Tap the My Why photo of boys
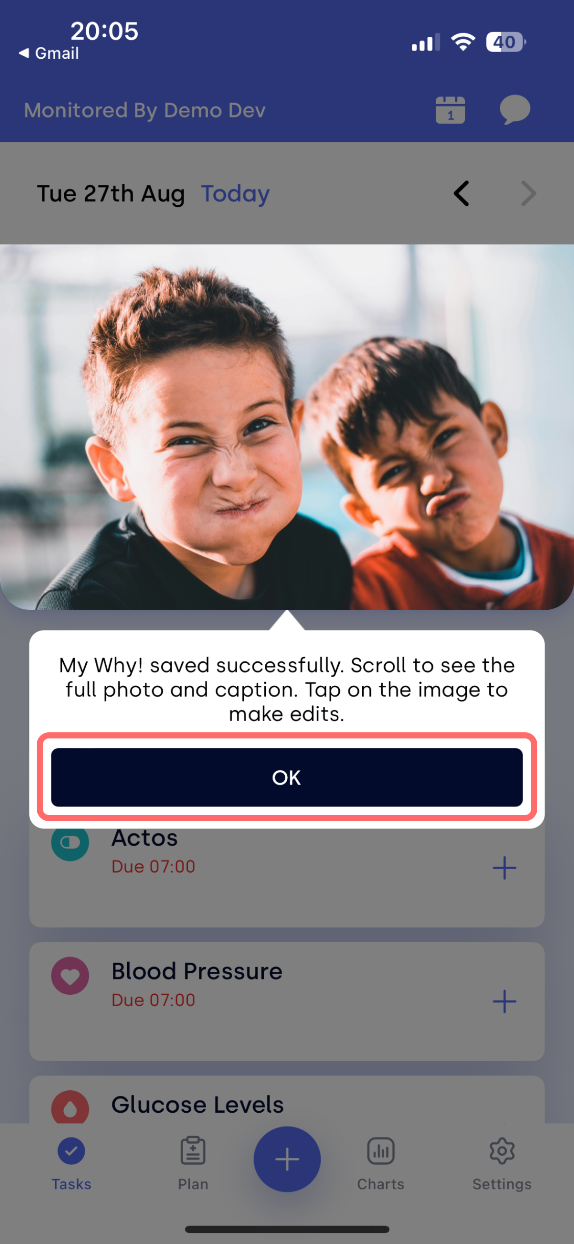 pos(287,427)
